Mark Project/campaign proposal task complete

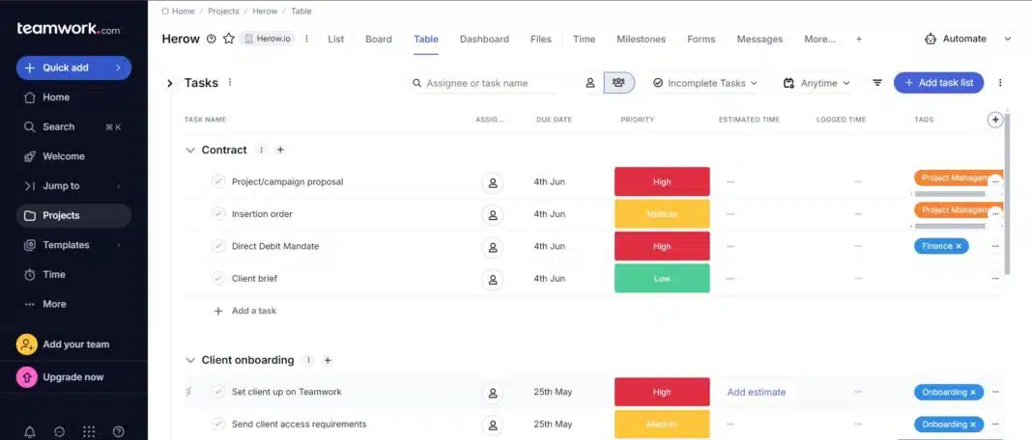[x=218, y=181]
